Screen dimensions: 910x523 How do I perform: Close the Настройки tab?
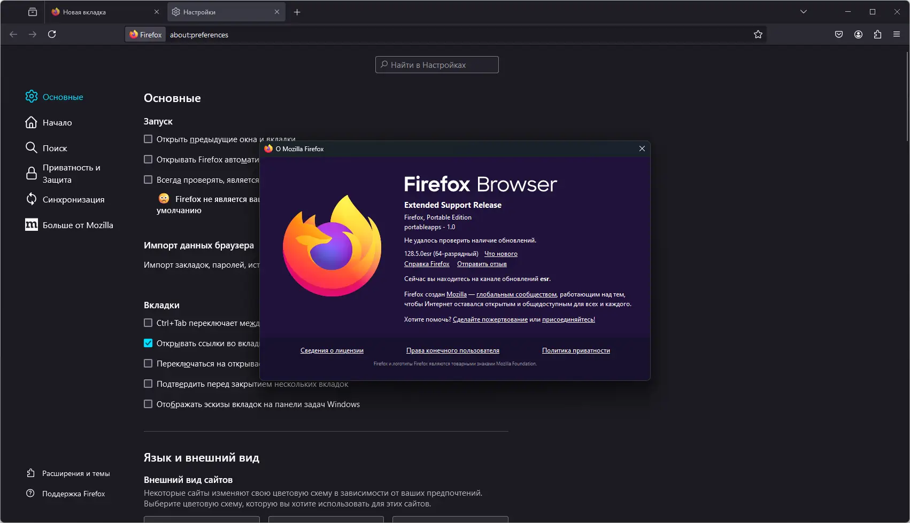coord(277,12)
